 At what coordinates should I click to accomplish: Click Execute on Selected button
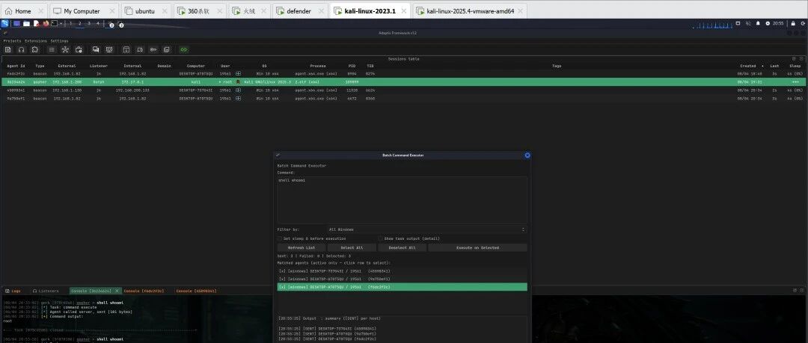[x=477, y=248]
